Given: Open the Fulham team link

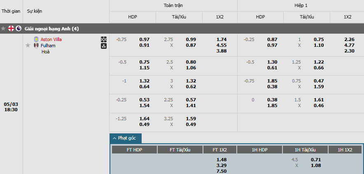Looking at the screenshot, I should (x=48, y=46).
